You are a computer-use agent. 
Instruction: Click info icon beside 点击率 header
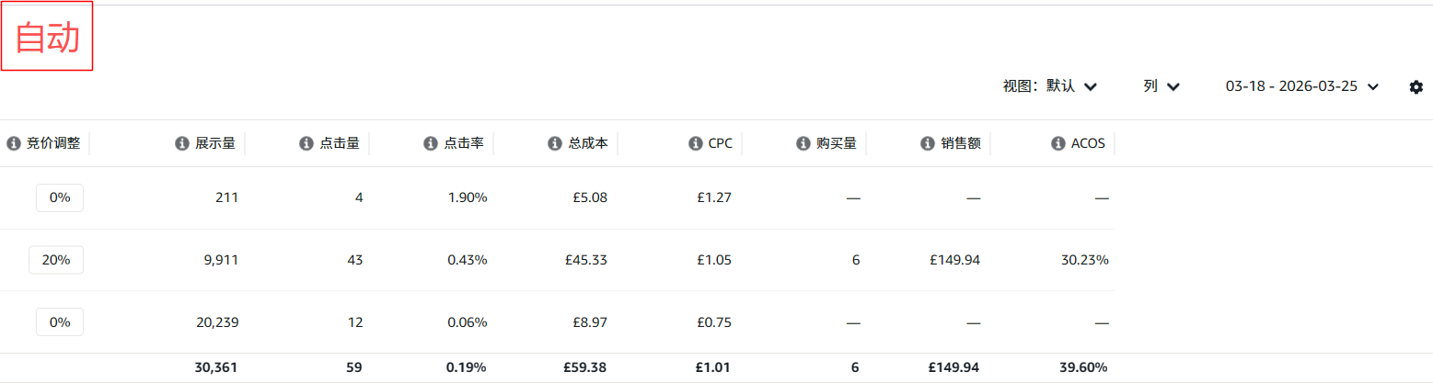[430, 143]
